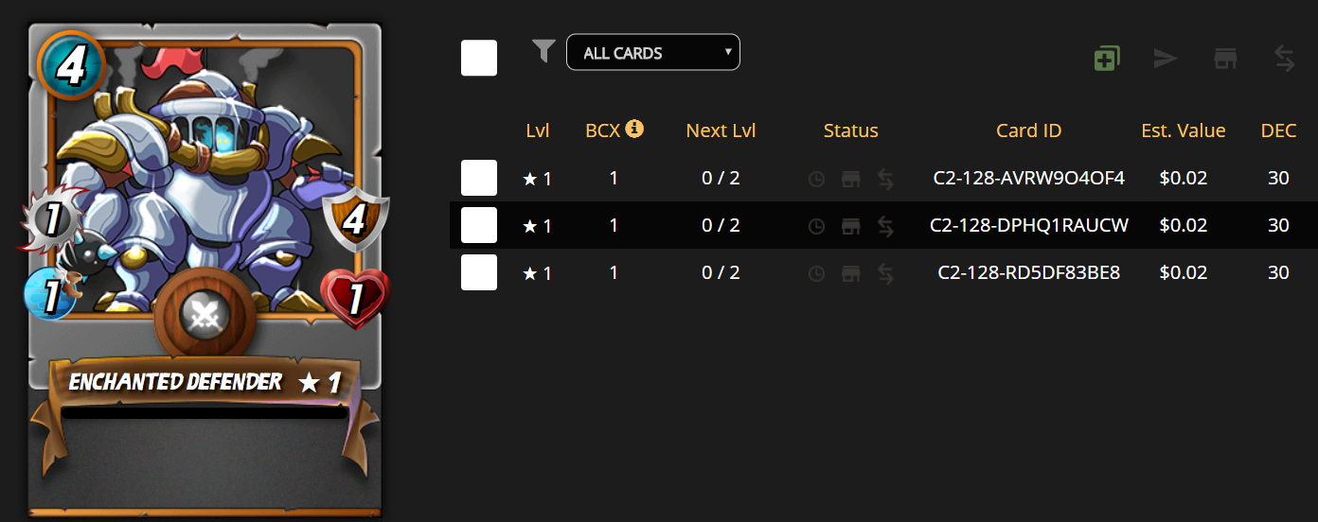Click card ID C2-128-AVRW9O4OF4 link
This screenshot has width=1318, height=522.
1029,178
